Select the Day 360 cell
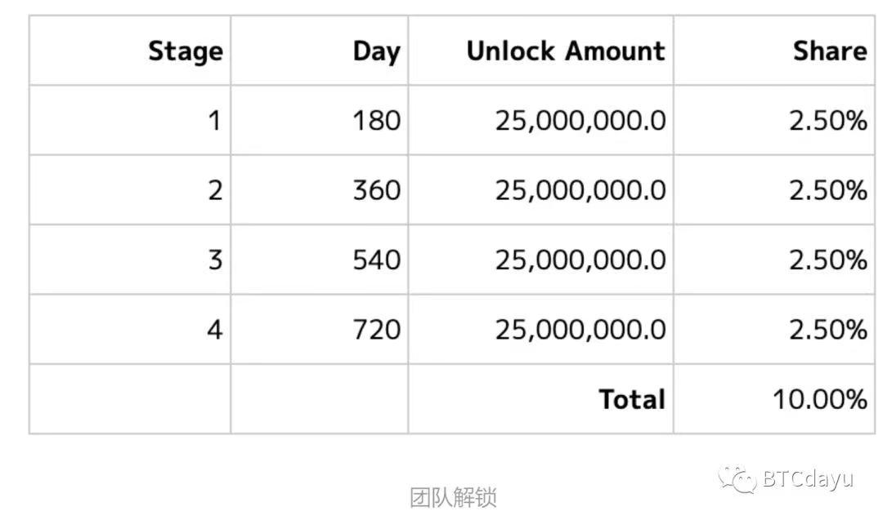Viewport: 883px width, 520px height. pyautogui.click(x=376, y=190)
